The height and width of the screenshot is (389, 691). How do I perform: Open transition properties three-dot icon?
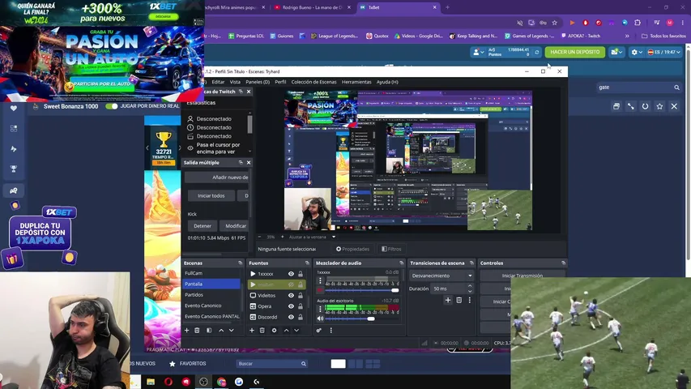(469, 301)
